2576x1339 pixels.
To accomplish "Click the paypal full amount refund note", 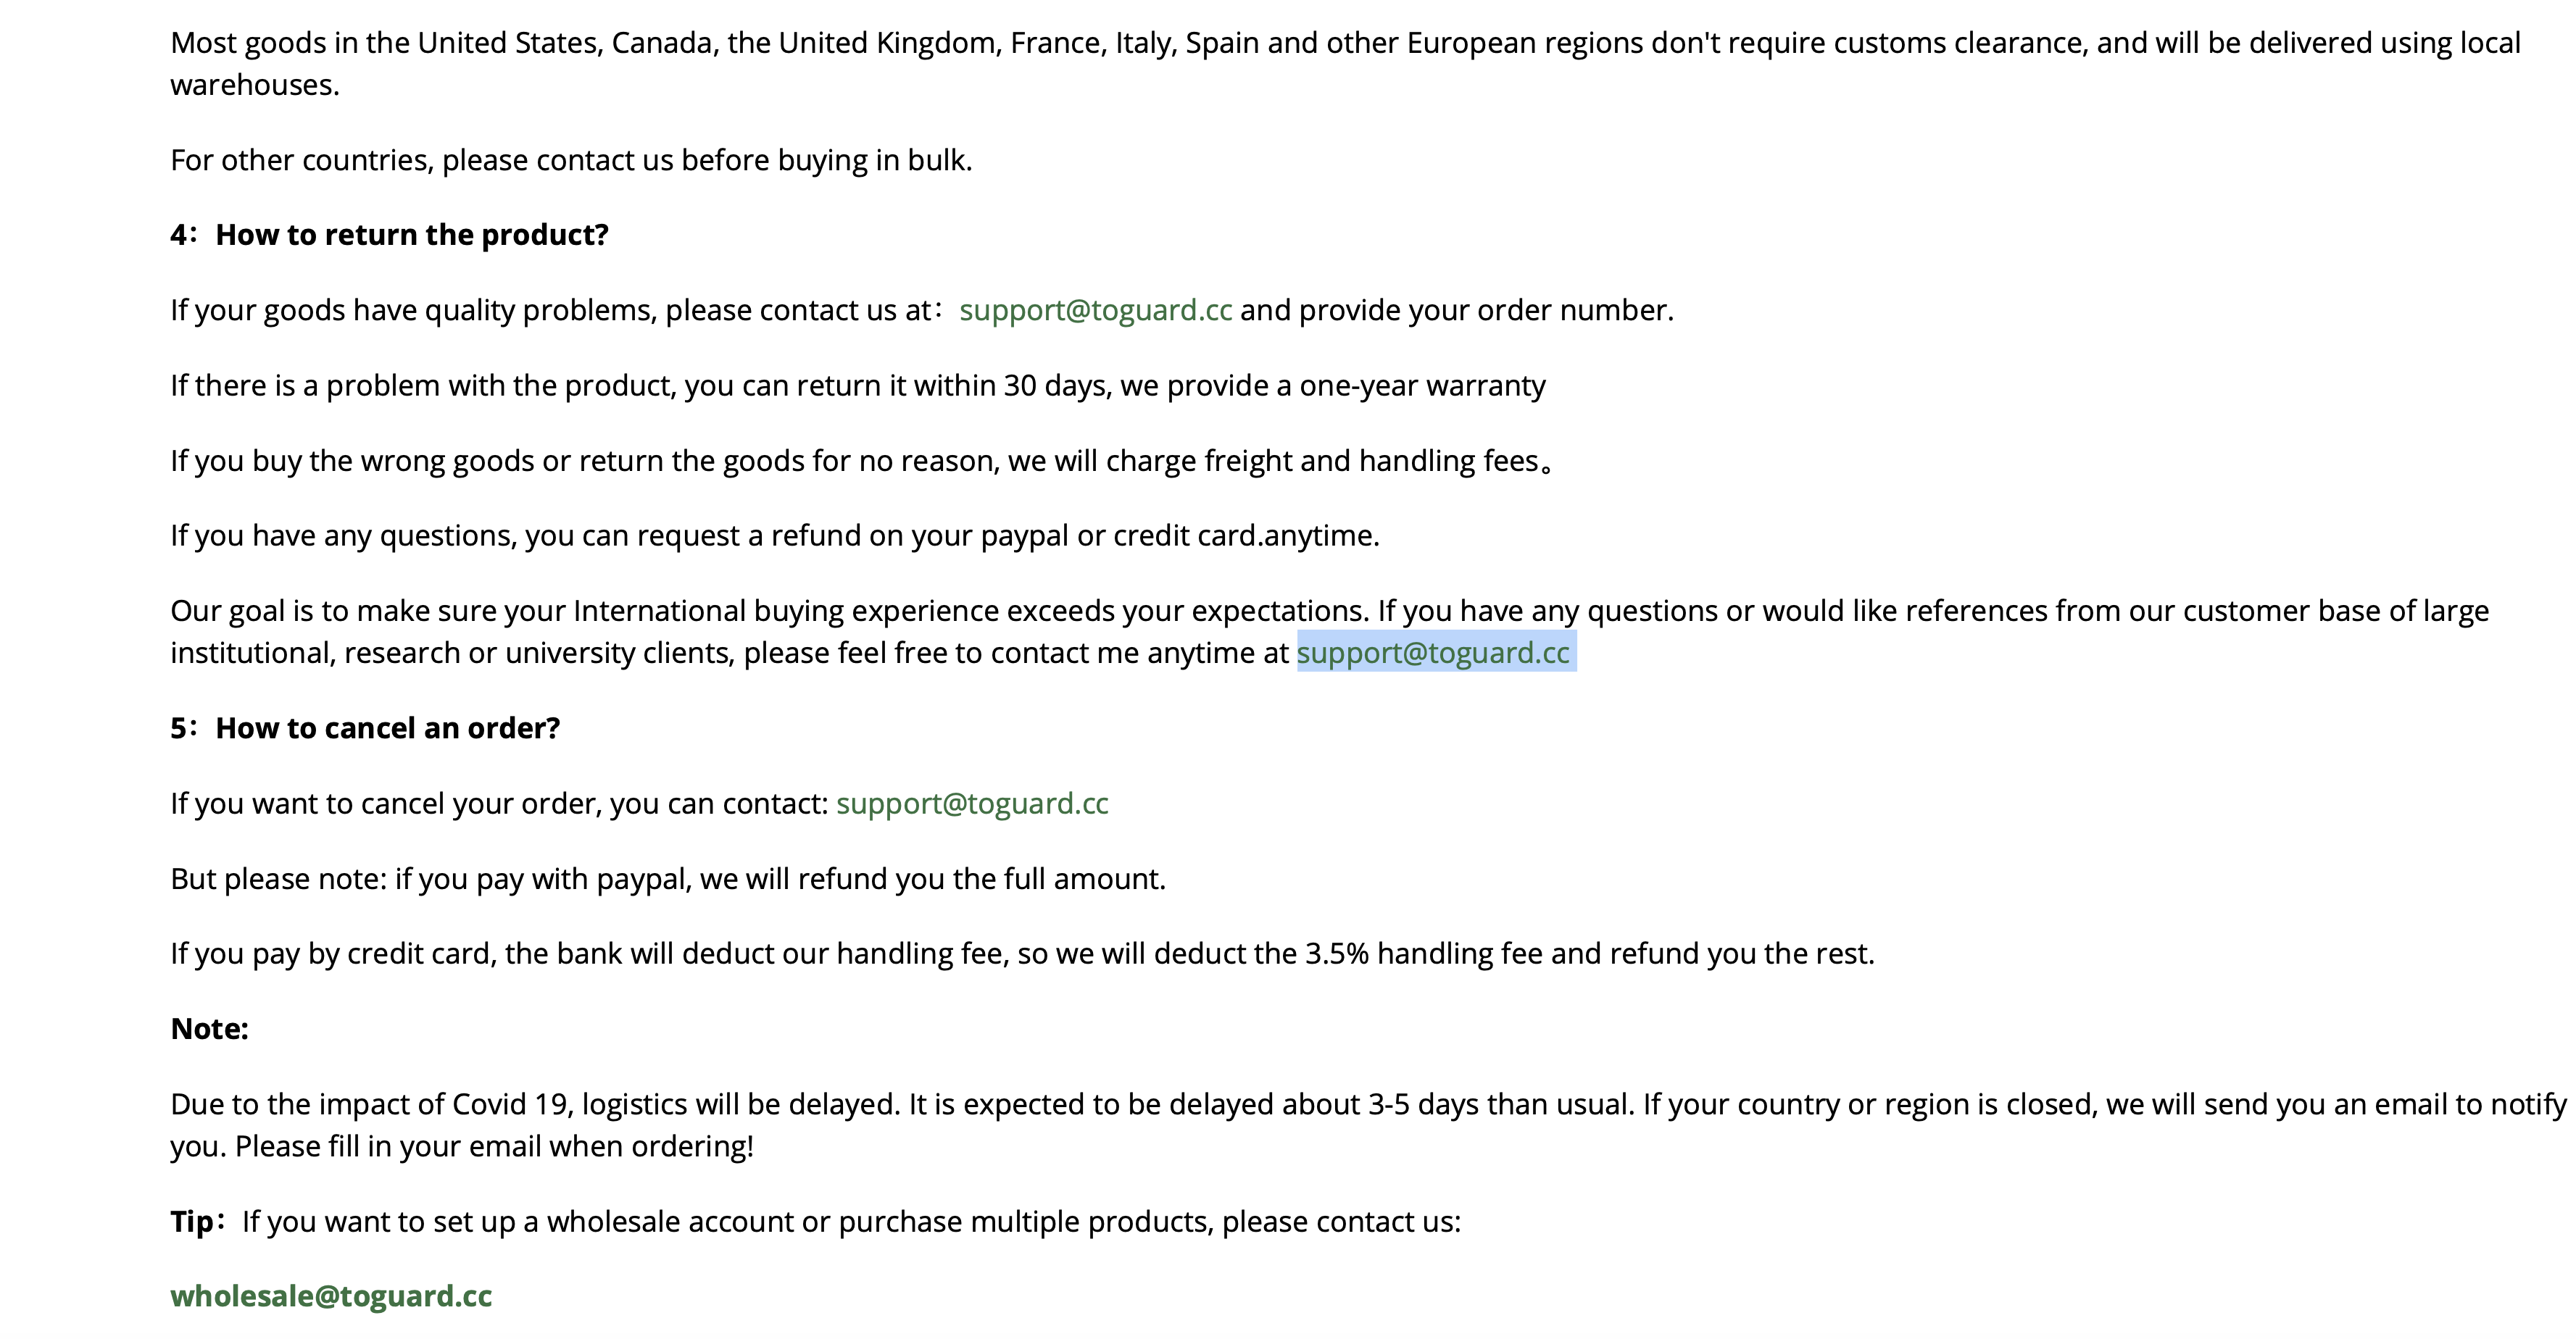I will pyautogui.click(x=668, y=878).
